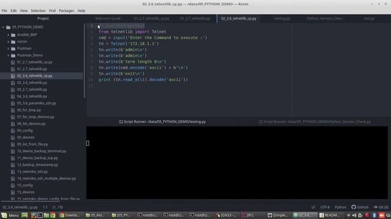This screenshot has height=219, width=391.
Task: Click the UTF-8 encoding selector
Action: 325,207
